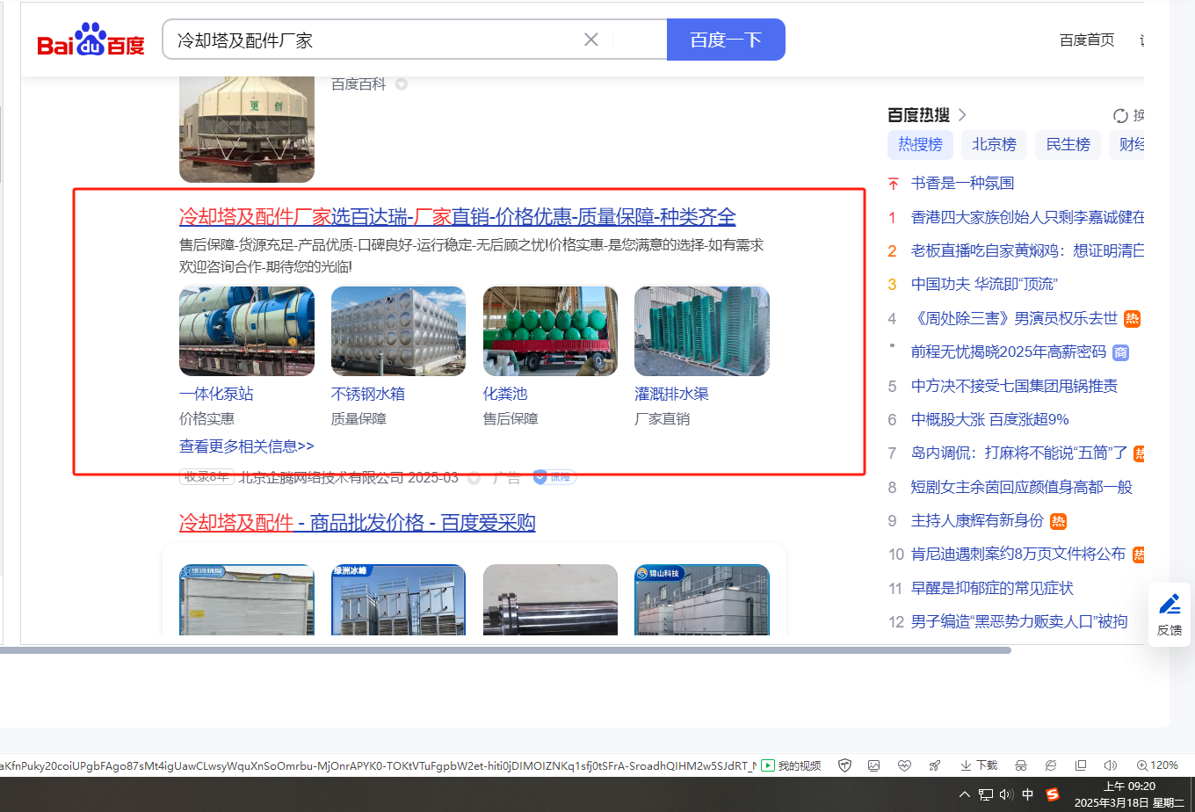The width and height of the screenshot is (1195, 812).
Task: Open hot topic 主持人康辉有新身份
Action: tap(977, 520)
